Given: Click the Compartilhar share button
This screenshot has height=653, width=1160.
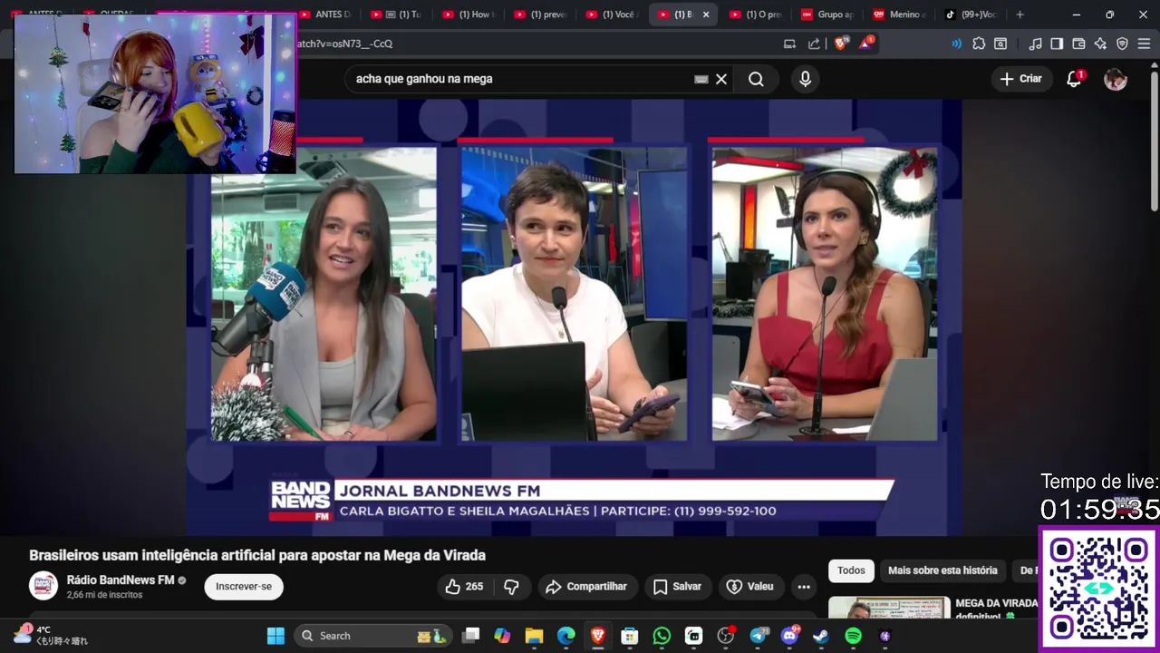Looking at the screenshot, I should pyautogui.click(x=587, y=587).
